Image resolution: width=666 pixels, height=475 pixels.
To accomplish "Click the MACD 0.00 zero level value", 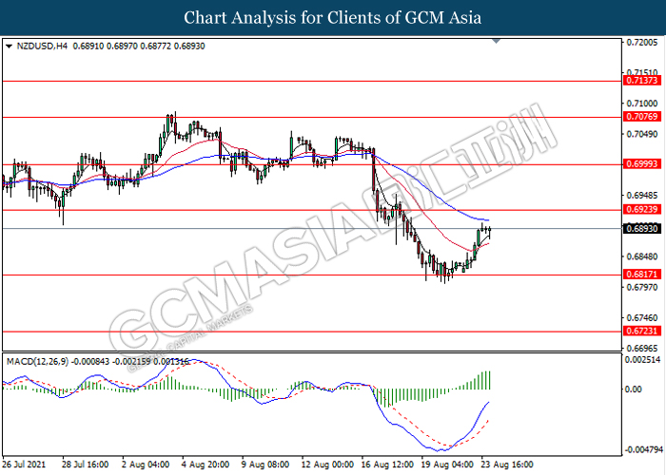I will point(634,389).
